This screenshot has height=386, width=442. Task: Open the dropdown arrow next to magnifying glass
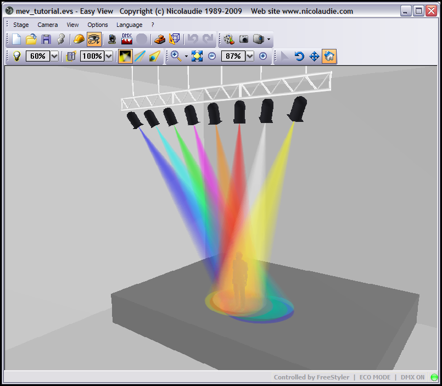point(186,57)
